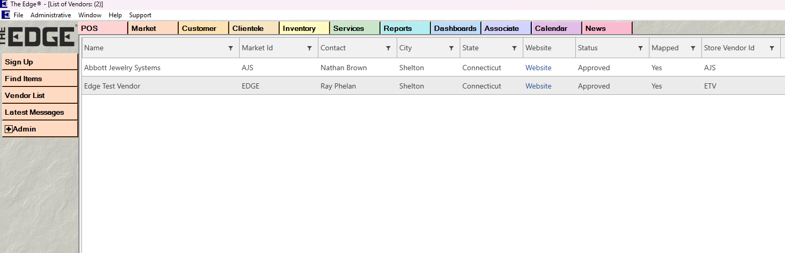Viewport: 785px width, 253px height.
Task: Click the State column filter icon
Action: coord(514,48)
